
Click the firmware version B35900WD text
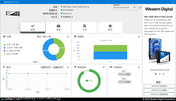click(68, 10)
